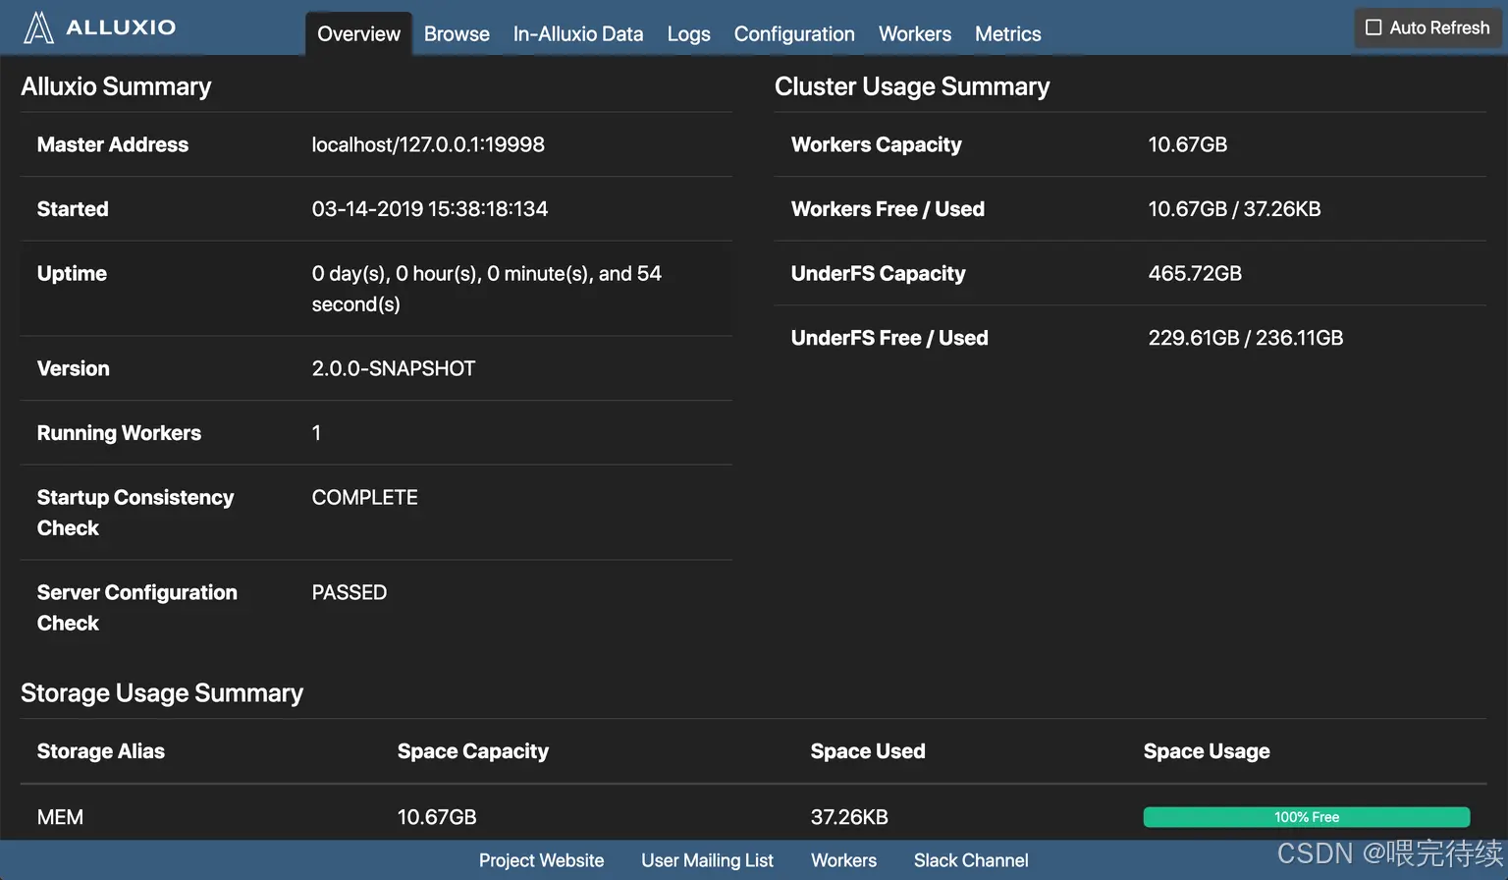Click the MEM Space Capacity value 10.67GB

437,817
